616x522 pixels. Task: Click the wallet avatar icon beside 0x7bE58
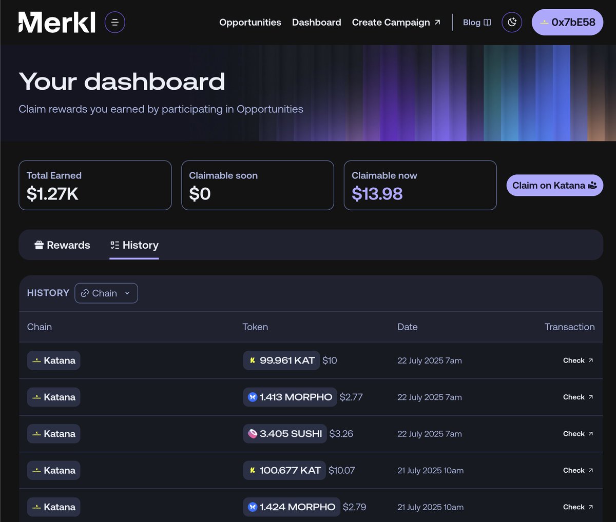click(x=544, y=23)
